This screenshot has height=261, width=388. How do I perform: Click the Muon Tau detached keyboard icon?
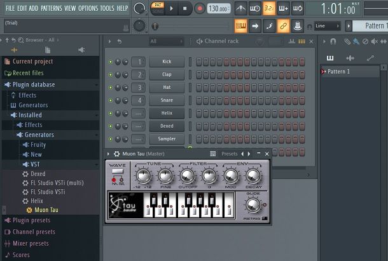pyautogui.click(x=212, y=154)
